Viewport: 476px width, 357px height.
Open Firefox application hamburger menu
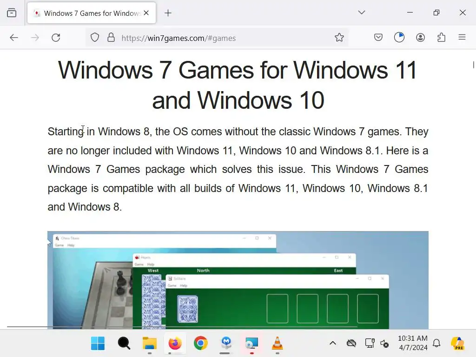[462, 37]
